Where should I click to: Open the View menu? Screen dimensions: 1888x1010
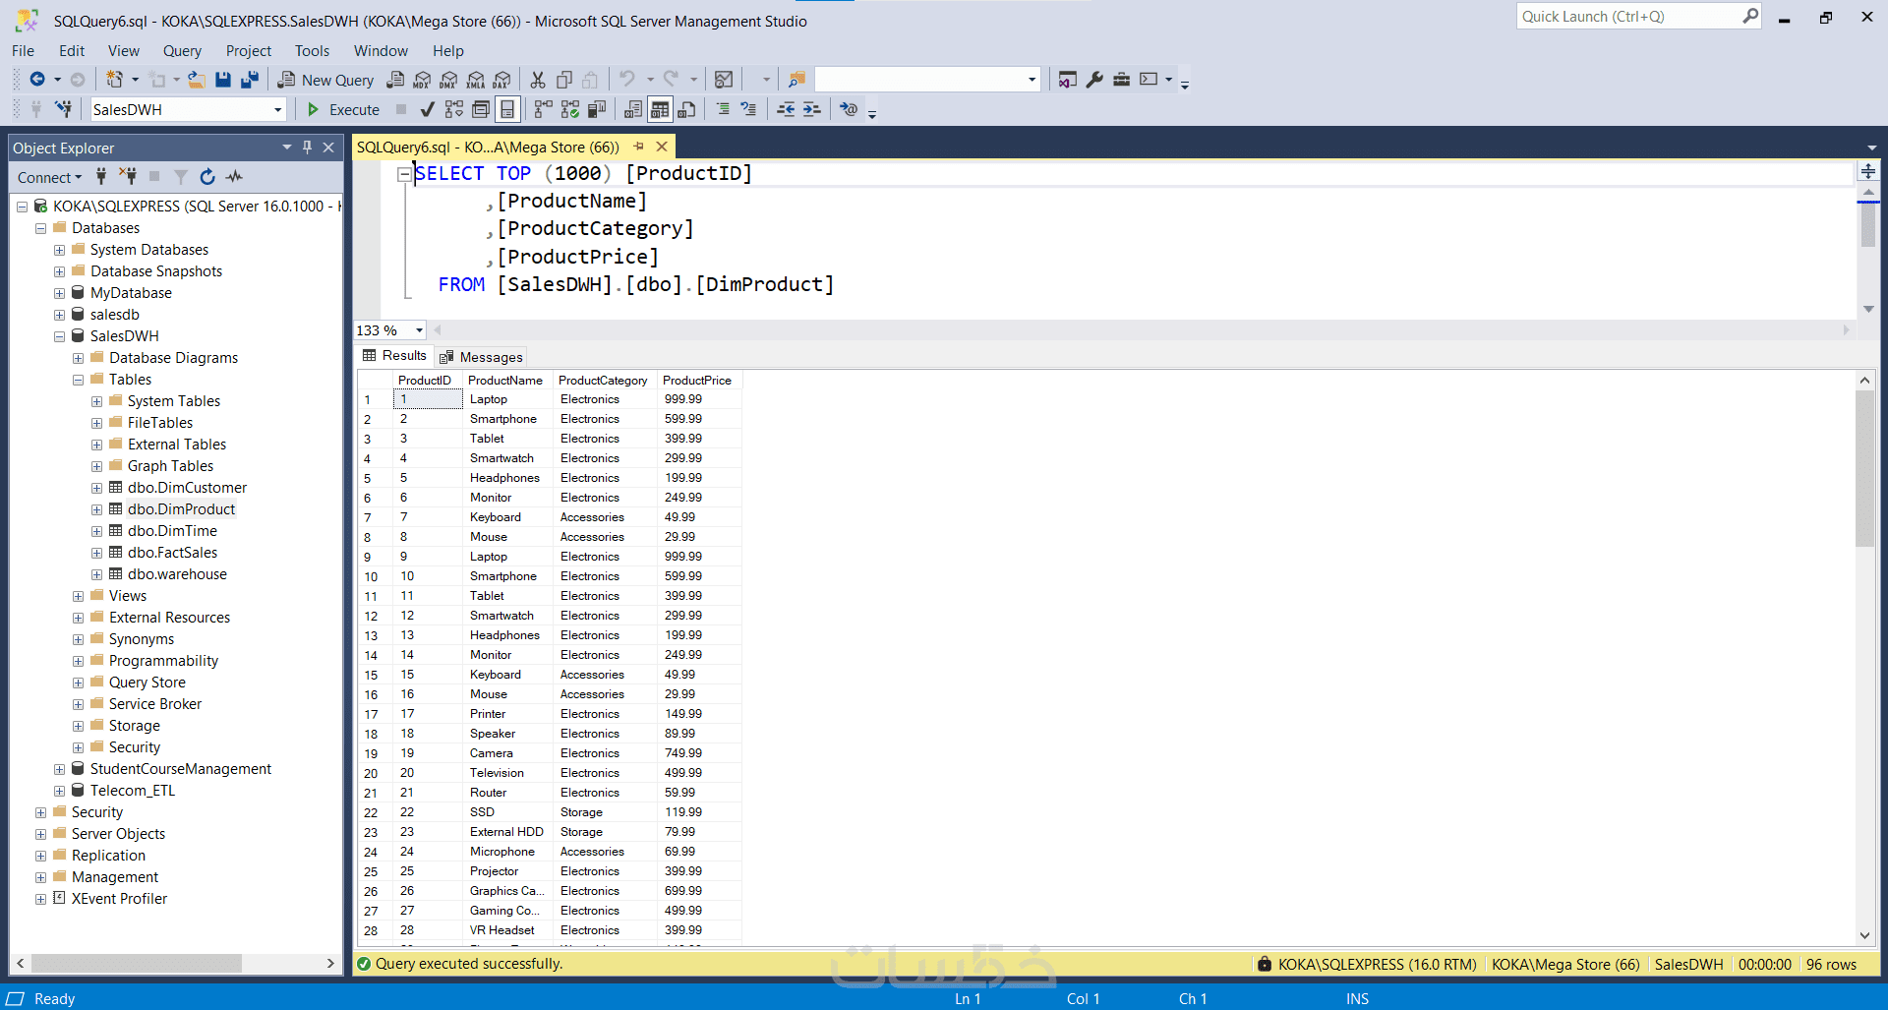coord(123,51)
